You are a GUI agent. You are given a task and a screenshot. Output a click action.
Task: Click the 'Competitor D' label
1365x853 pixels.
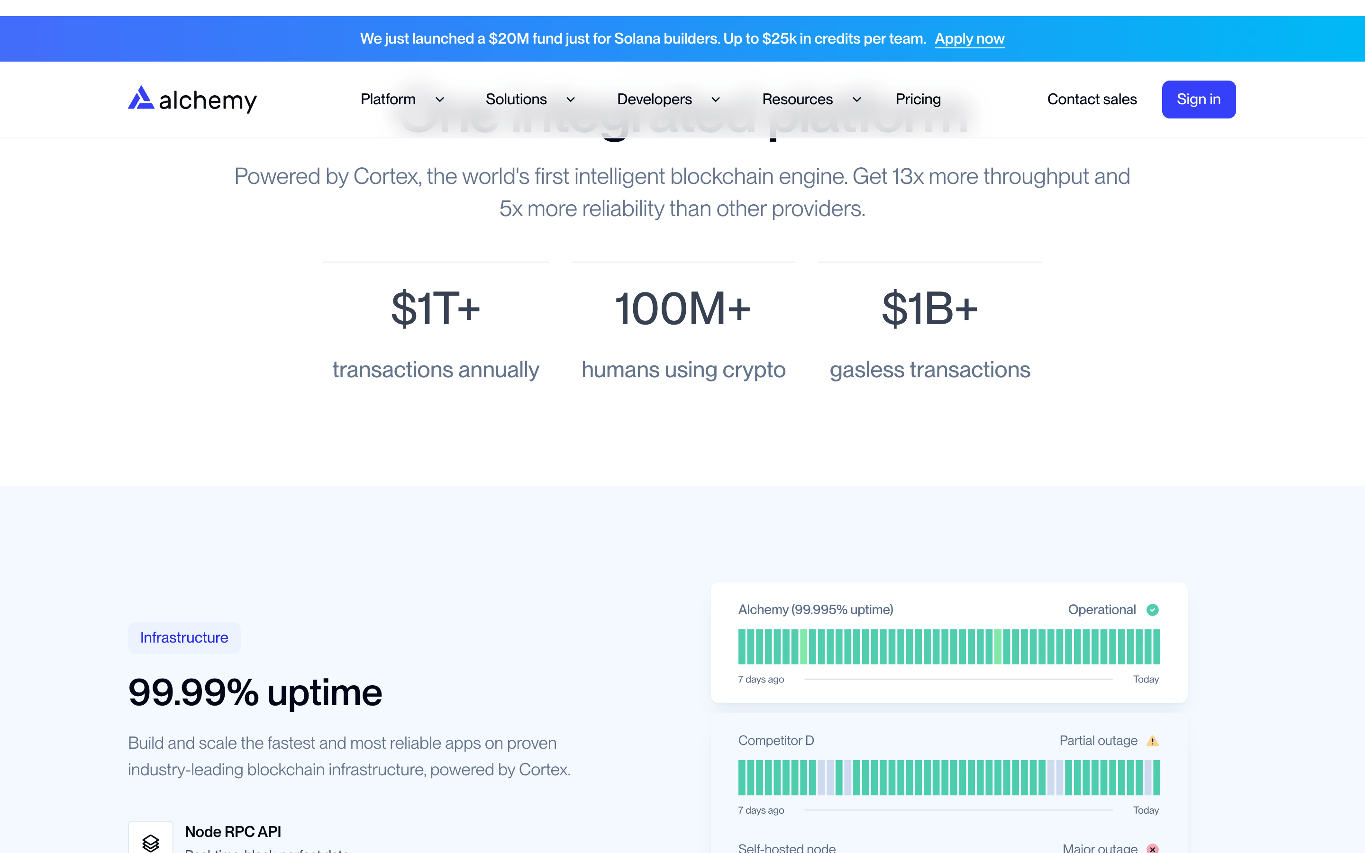(776, 741)
